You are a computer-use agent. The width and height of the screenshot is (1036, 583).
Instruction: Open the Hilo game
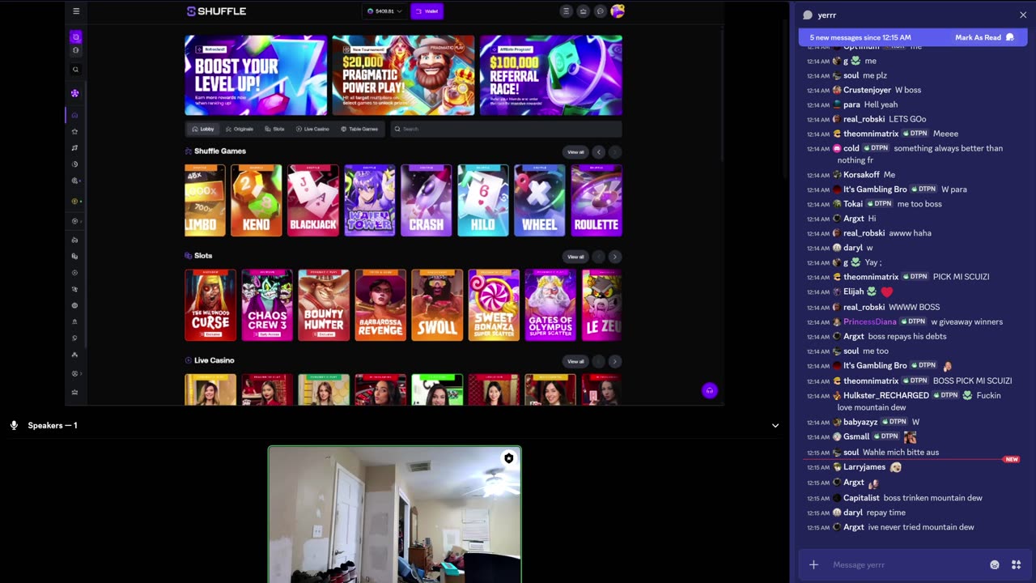pyautogui.click(x=483, y=200)
